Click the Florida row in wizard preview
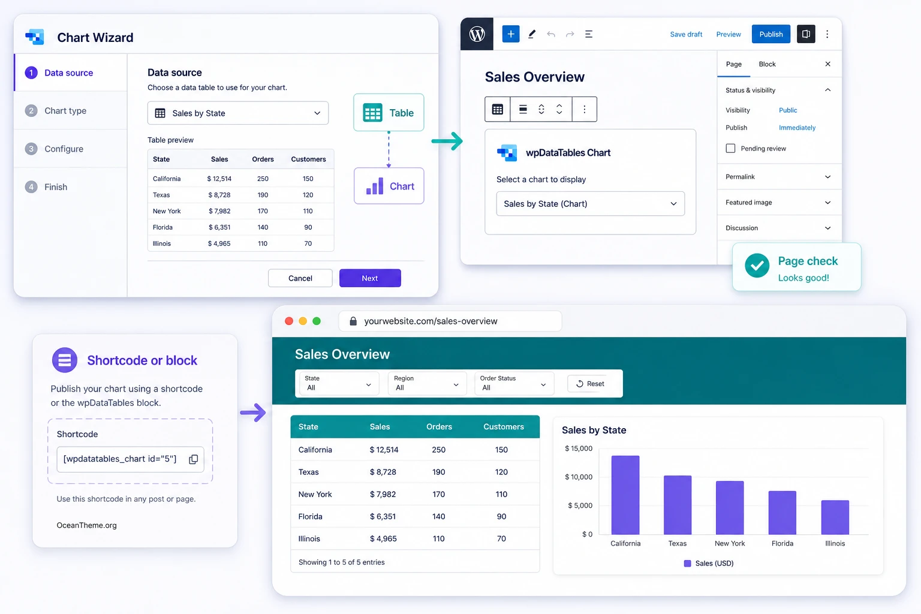Screen dimensions: 921x614 pos(240,227)
